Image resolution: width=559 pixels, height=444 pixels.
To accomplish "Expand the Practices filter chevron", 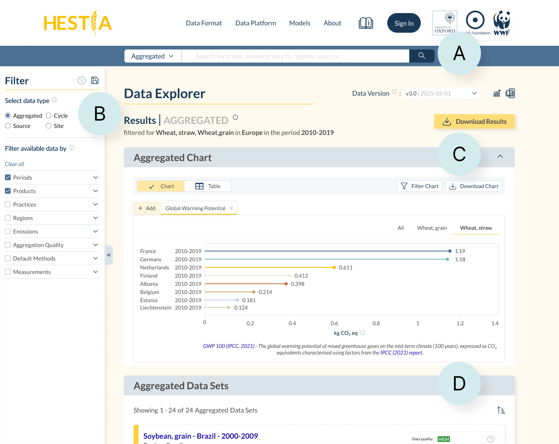I will [x=96, y=204].
